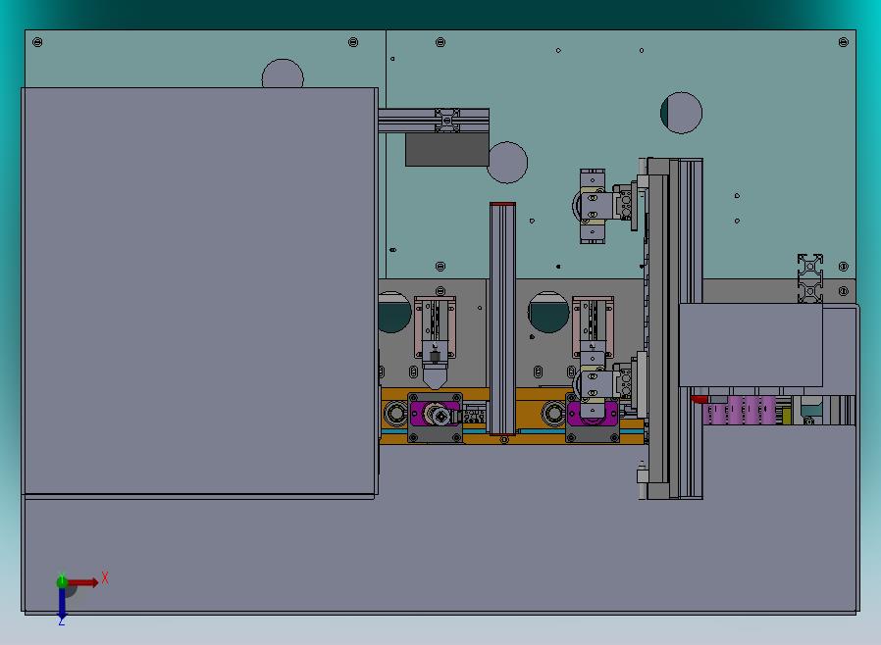Select the right dark teal circular cutout

click(549, 312)
